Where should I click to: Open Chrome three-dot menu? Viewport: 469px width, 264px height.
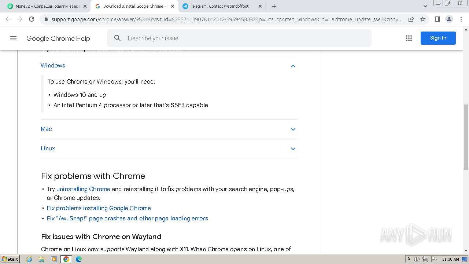click(x=461, y=19)
